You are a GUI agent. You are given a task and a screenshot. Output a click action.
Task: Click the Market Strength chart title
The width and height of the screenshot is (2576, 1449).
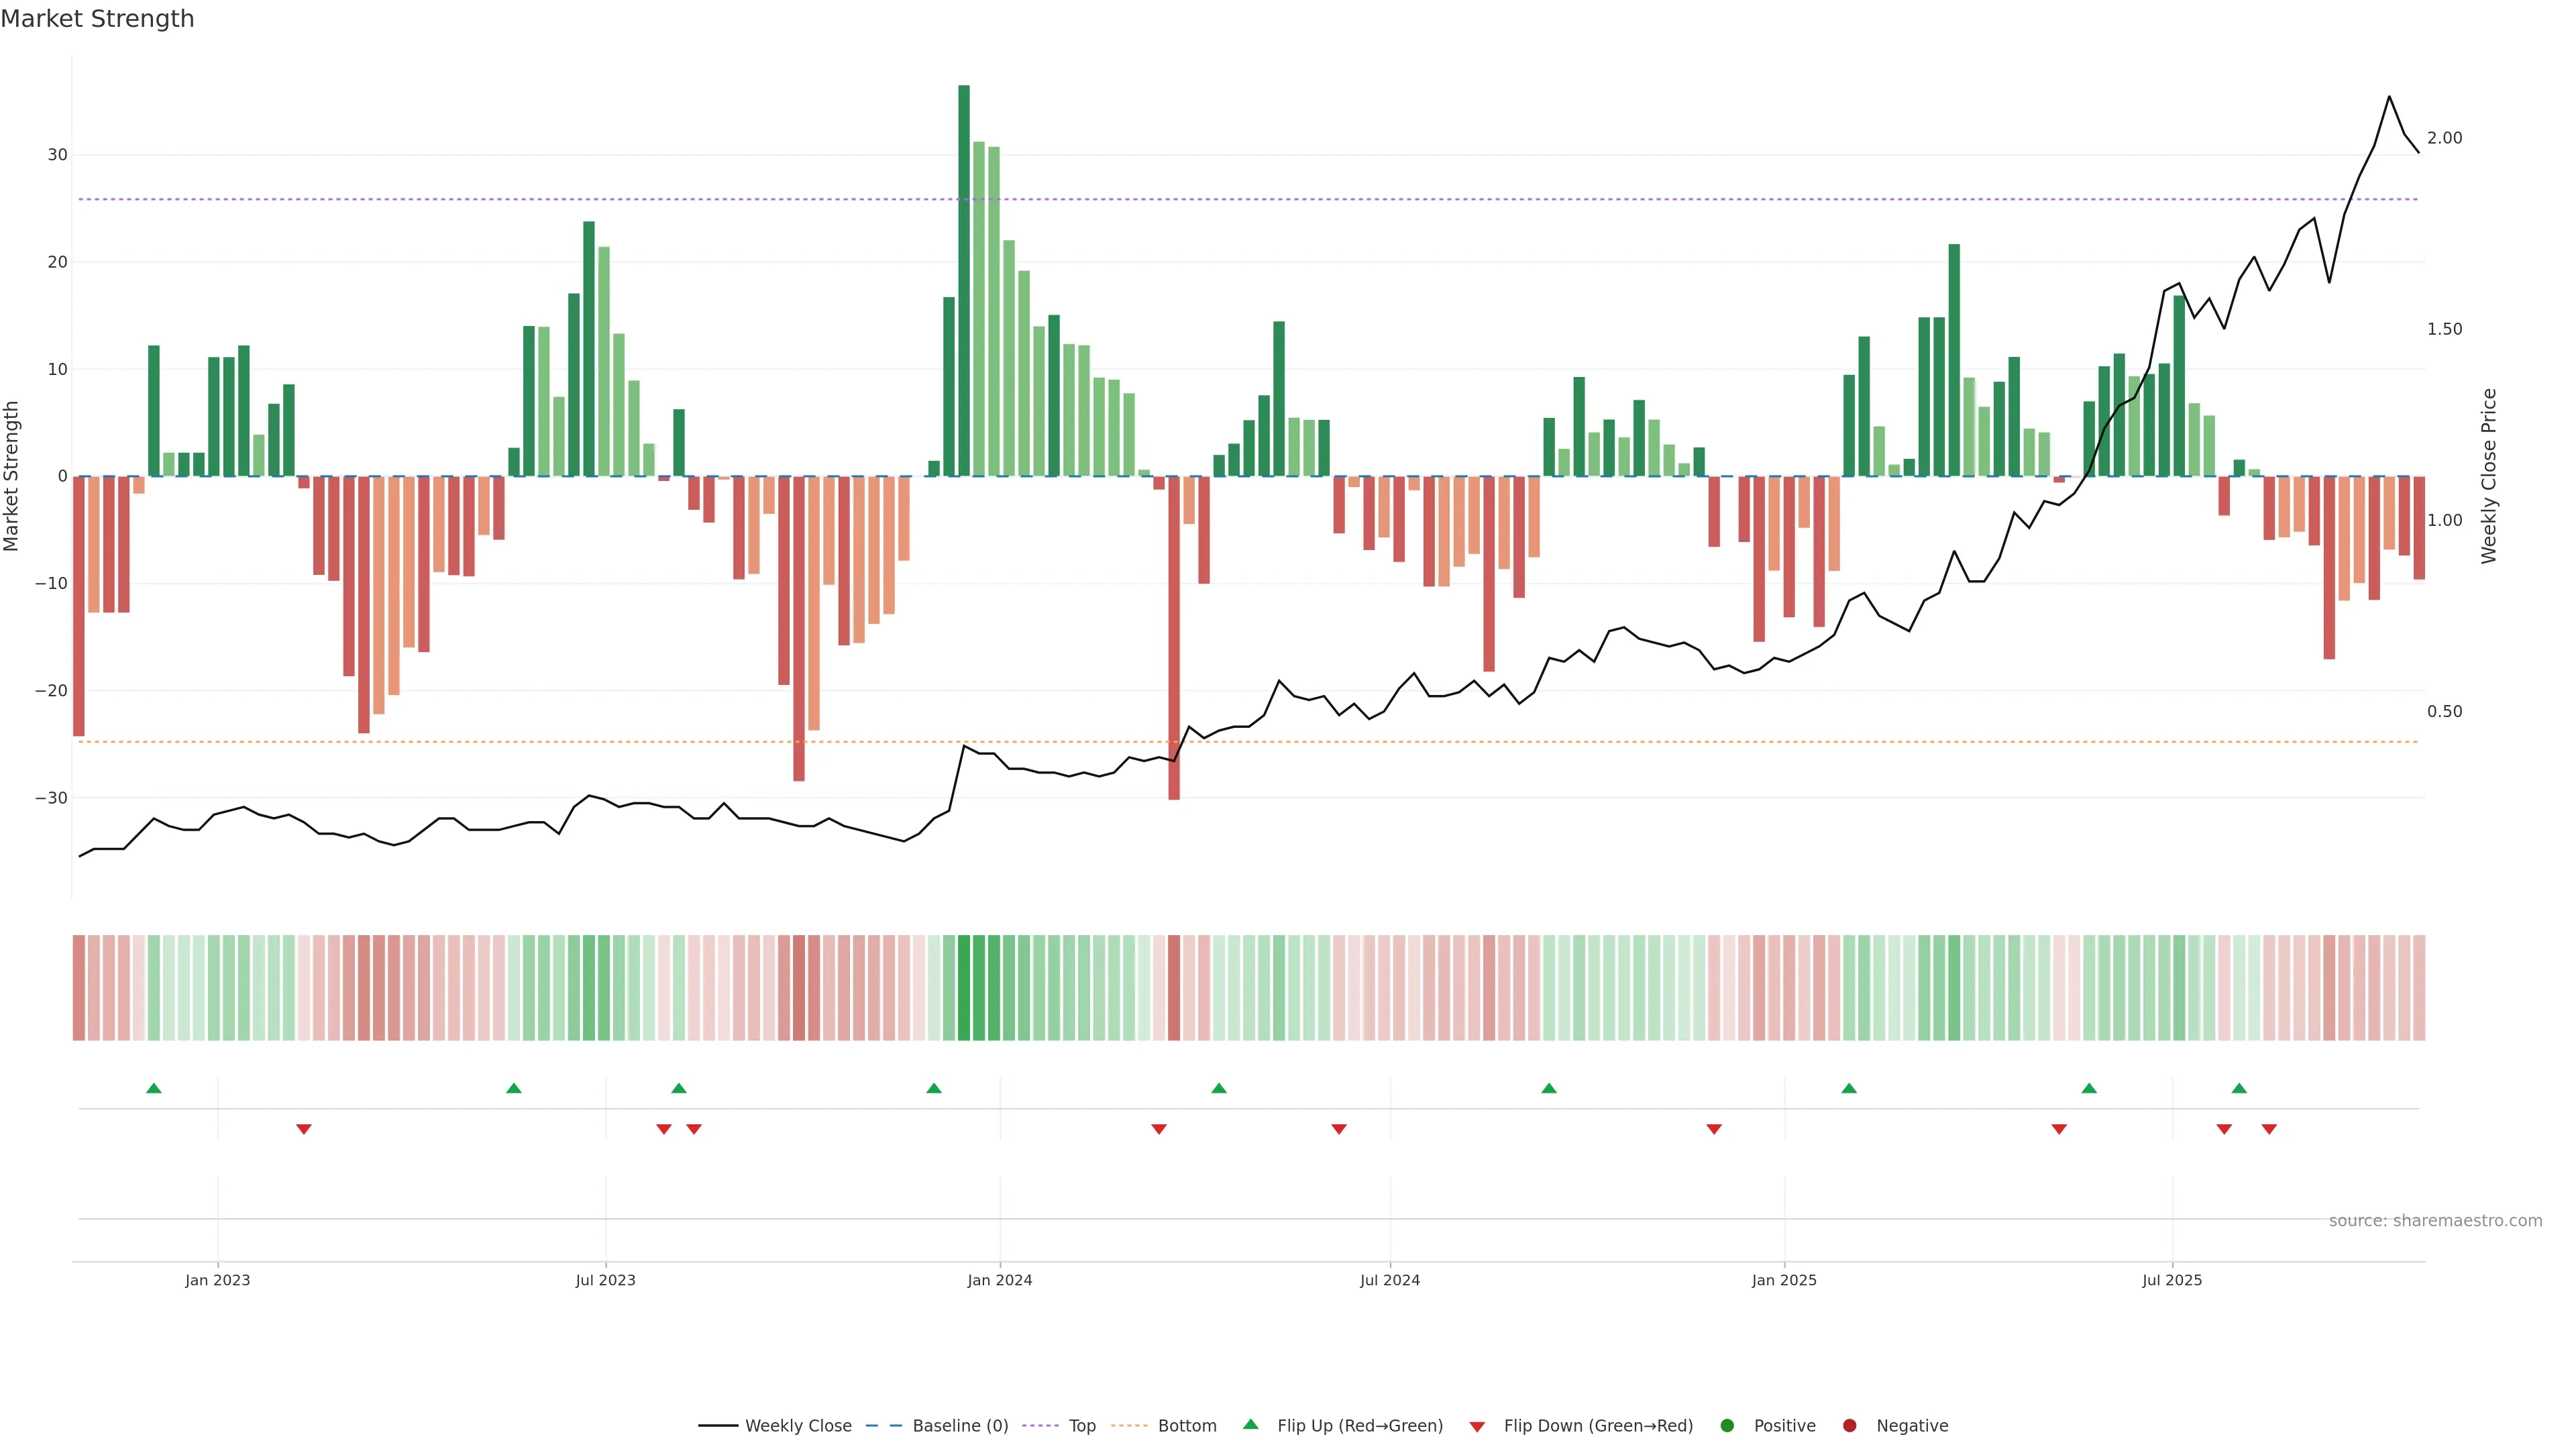(x=98, y=19)
